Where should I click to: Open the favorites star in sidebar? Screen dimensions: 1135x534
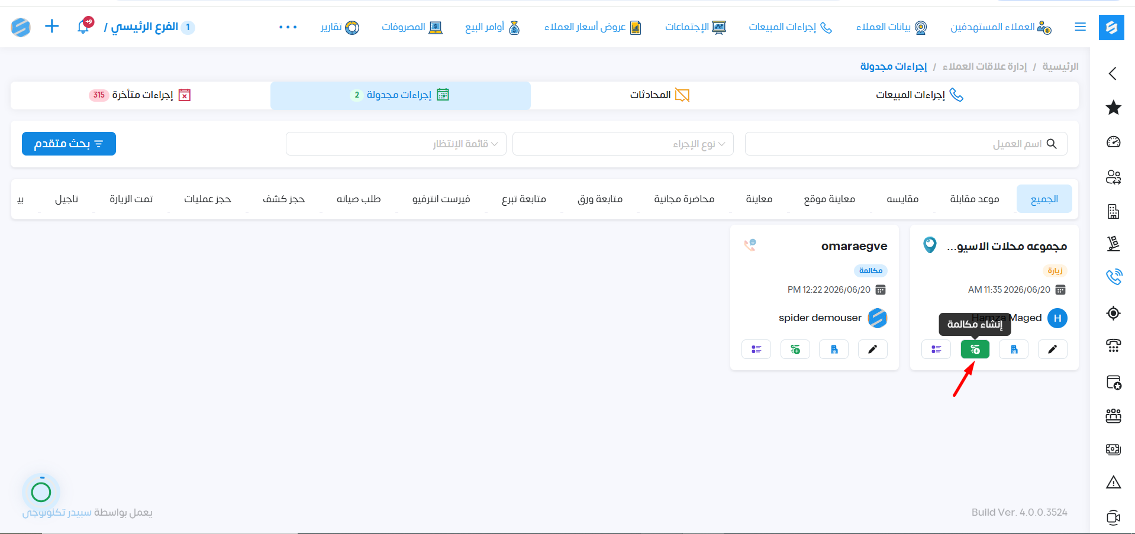1113,108
